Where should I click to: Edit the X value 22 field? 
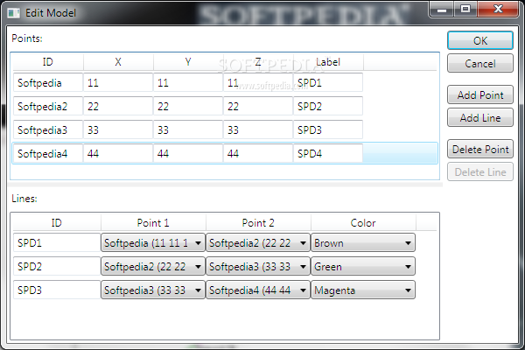click(x=118, y=106)
